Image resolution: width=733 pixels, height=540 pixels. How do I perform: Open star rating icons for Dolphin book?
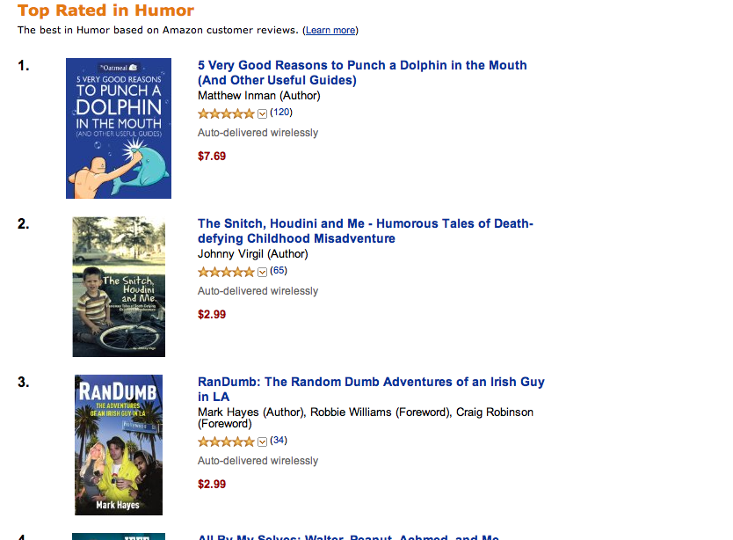pyautogui.click(x=226, y=113)
